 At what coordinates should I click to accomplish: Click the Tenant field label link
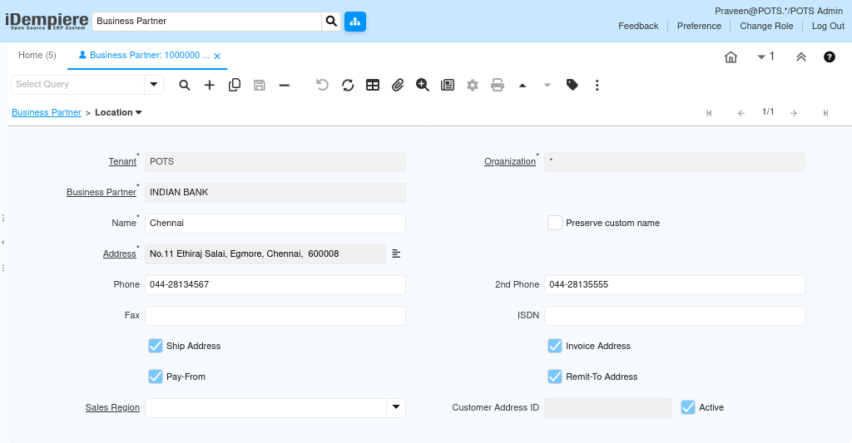(122, 162)
